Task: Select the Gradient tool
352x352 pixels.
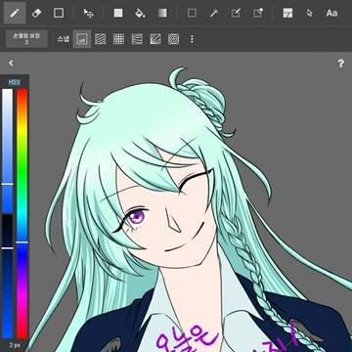Action: point(162,13)
